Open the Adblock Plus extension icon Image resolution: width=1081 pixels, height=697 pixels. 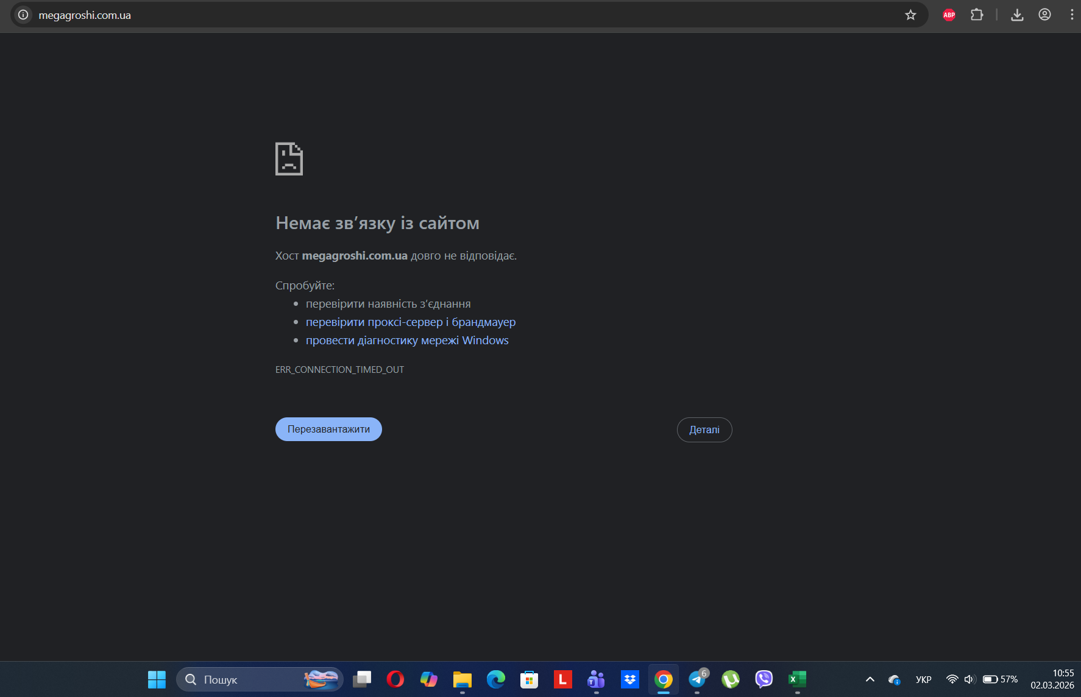coord(949,15)
